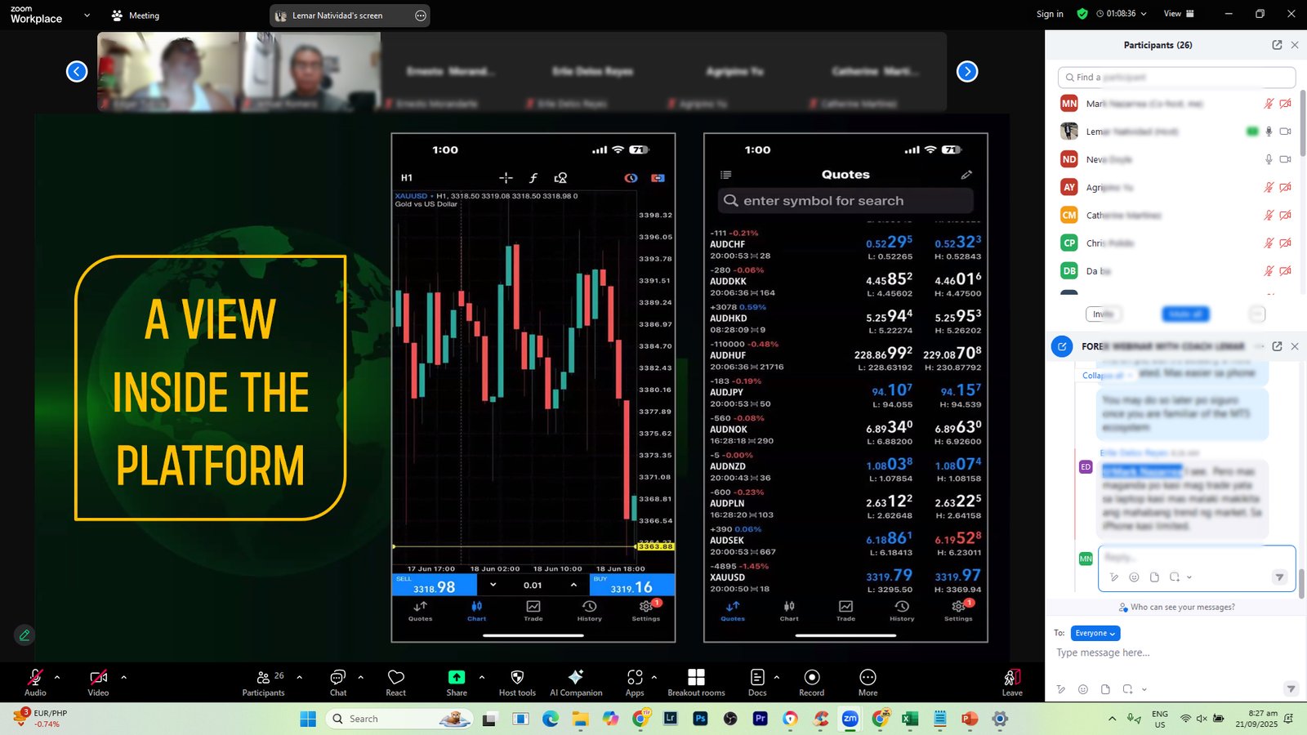The image size is (1307, 735).
Task: Open the View menu
Action: coord(1178,14)
